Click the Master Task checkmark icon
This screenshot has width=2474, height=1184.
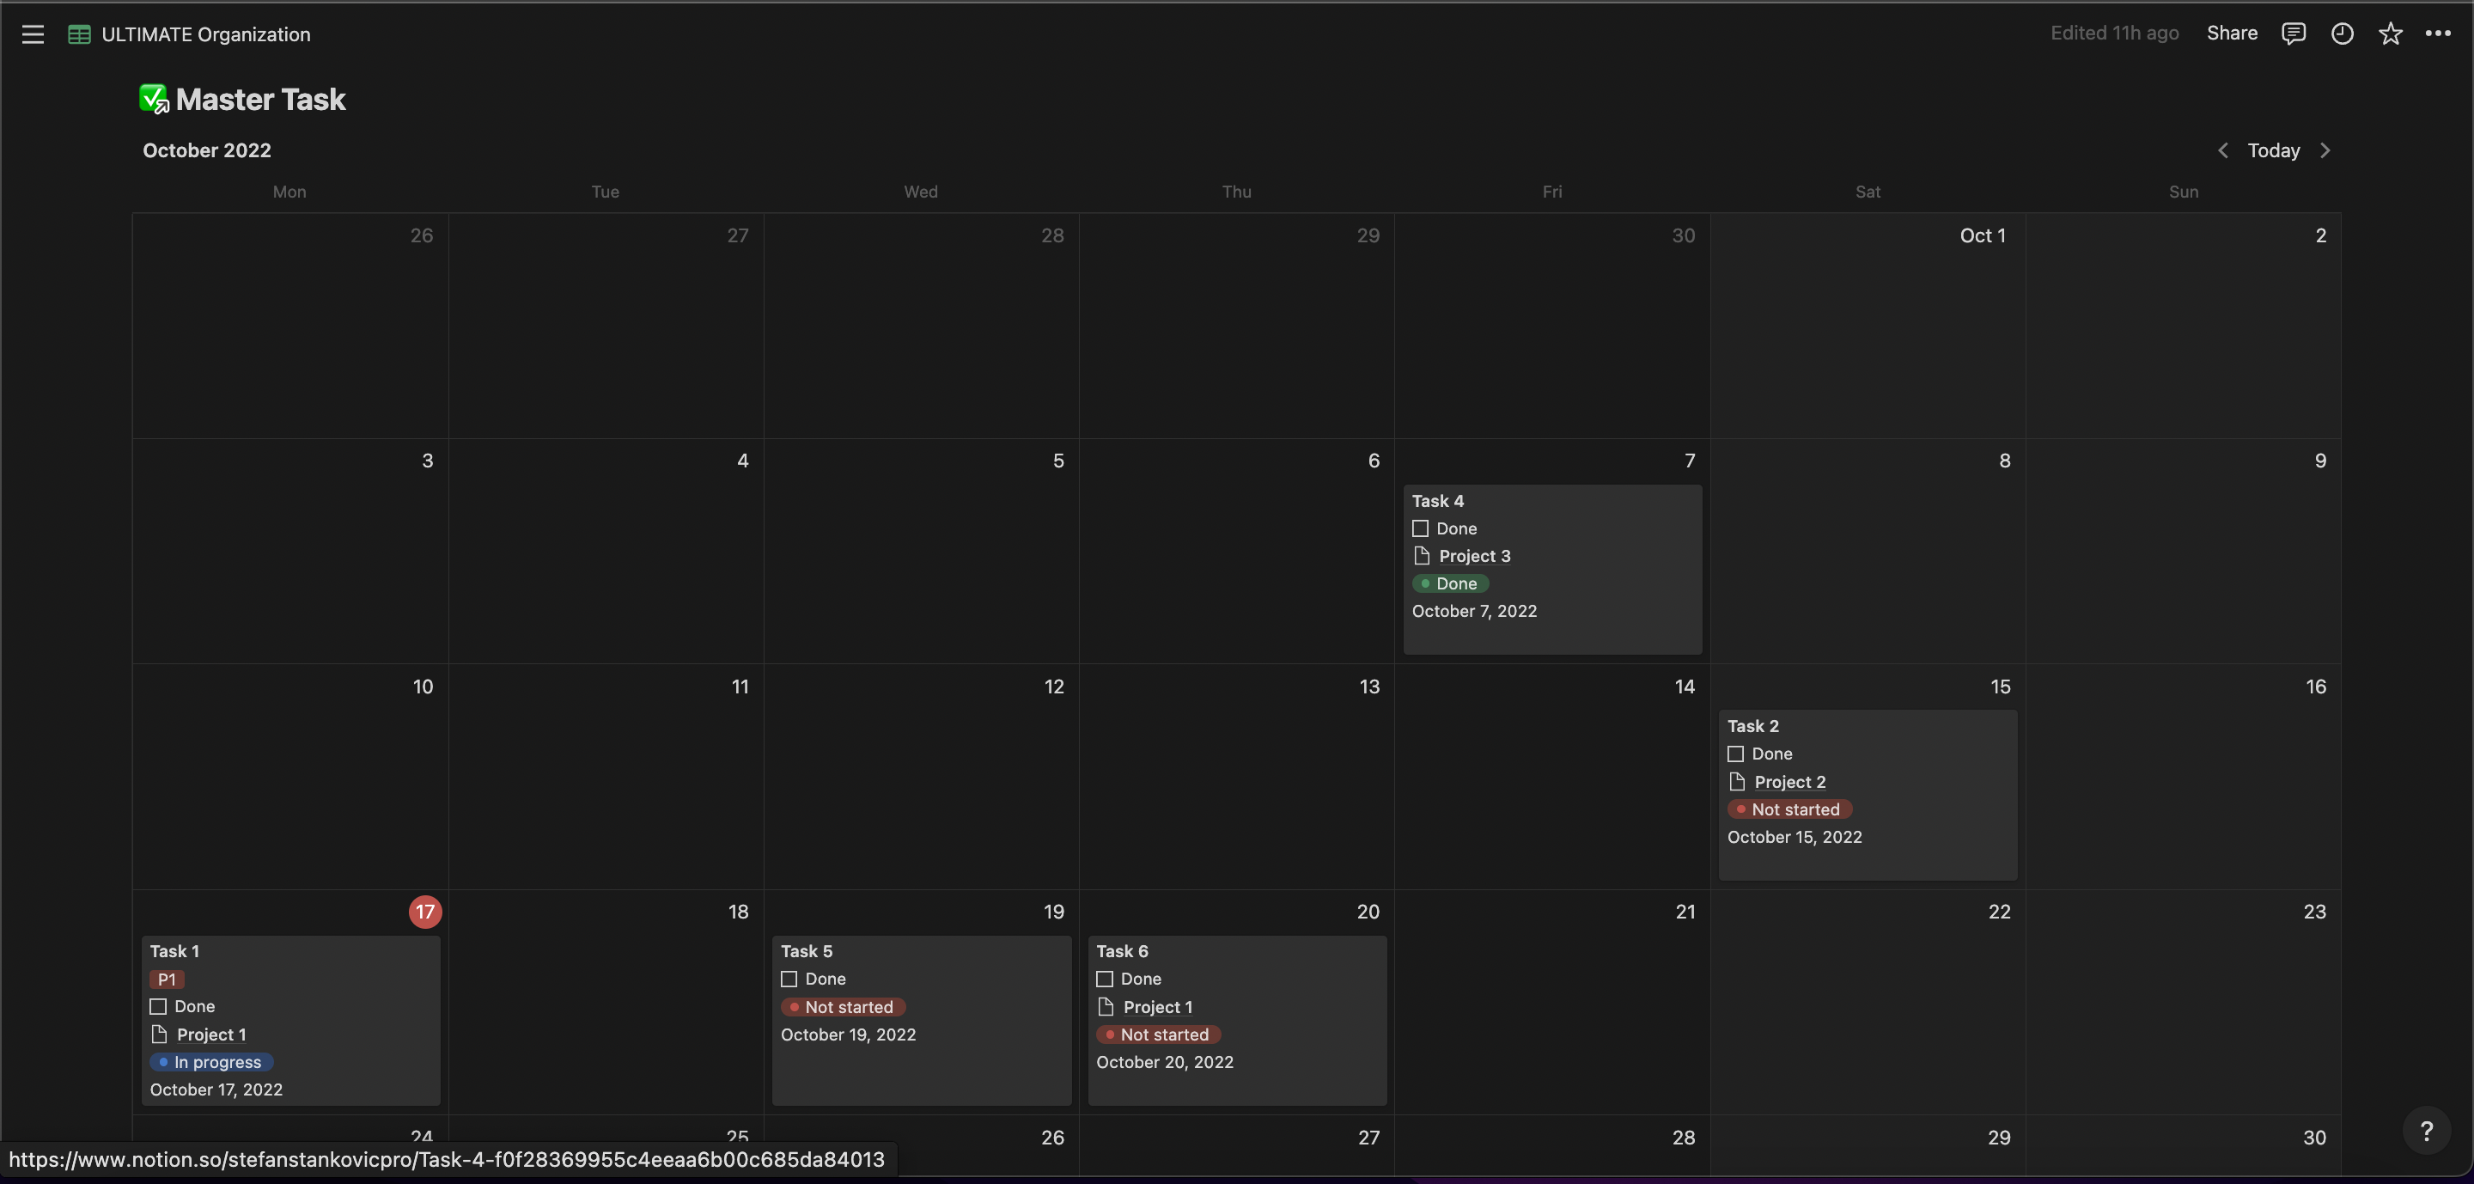point(154,99)
